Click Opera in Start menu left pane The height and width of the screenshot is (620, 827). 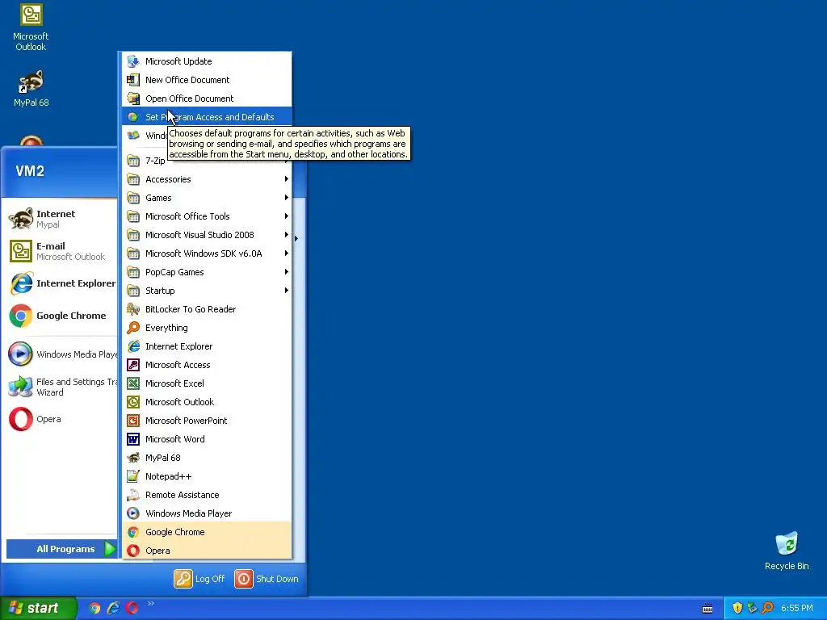[x=61, y=420]
